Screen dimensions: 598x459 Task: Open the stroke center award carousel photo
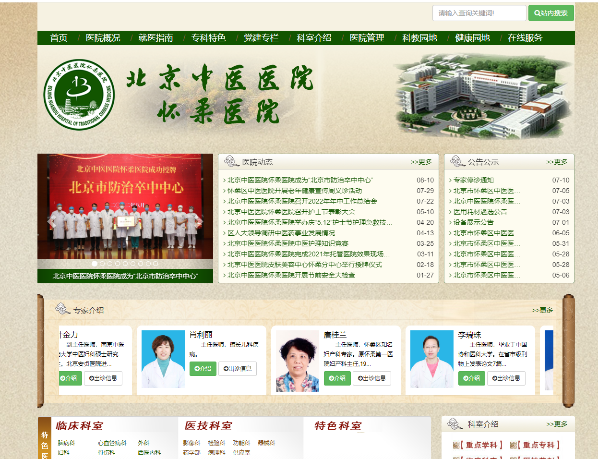[x=125, y=206]
